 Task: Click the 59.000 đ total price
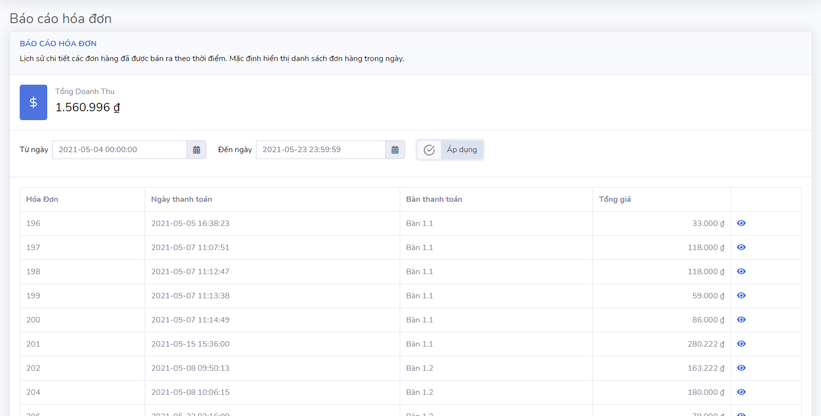[x=708, y=296]
